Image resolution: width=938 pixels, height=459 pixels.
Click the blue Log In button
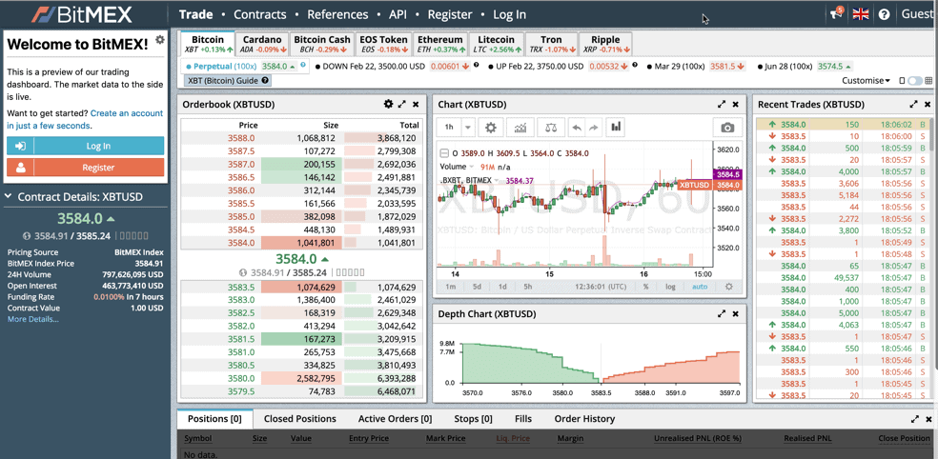point(86,146)
